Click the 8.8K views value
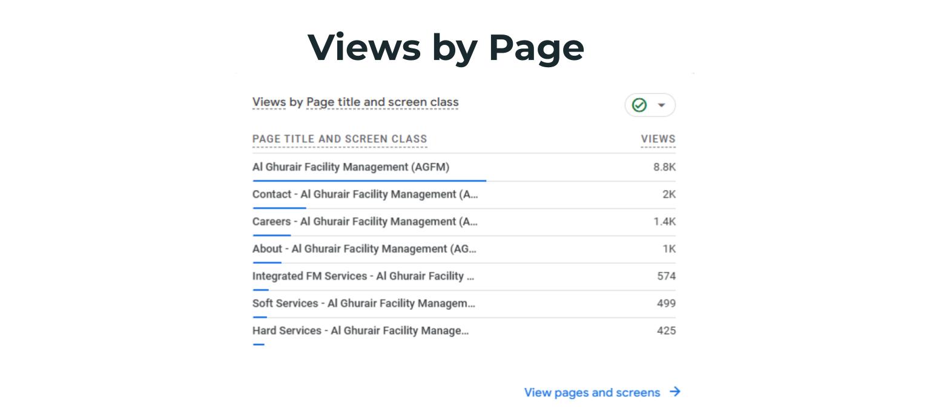Screen dimensions: 930x411 pos(664,167)
